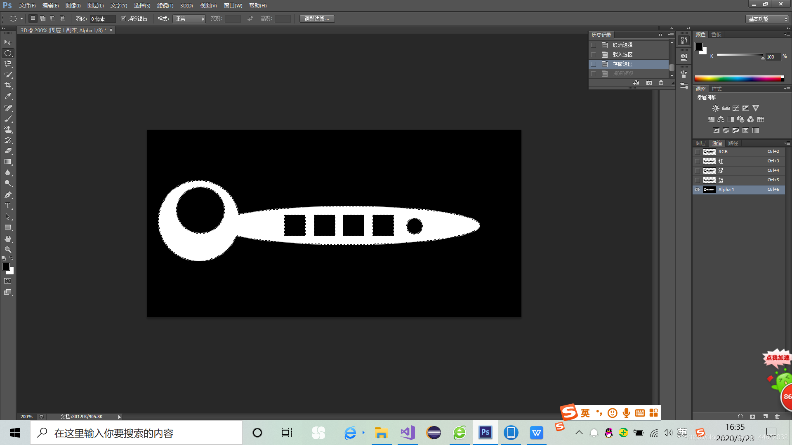Select the Eyedropper tool
Viewport: 792px width, 445px height.
pos(8,96)
